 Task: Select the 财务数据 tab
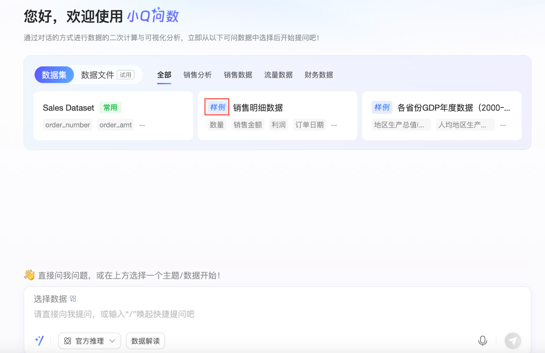319,75
